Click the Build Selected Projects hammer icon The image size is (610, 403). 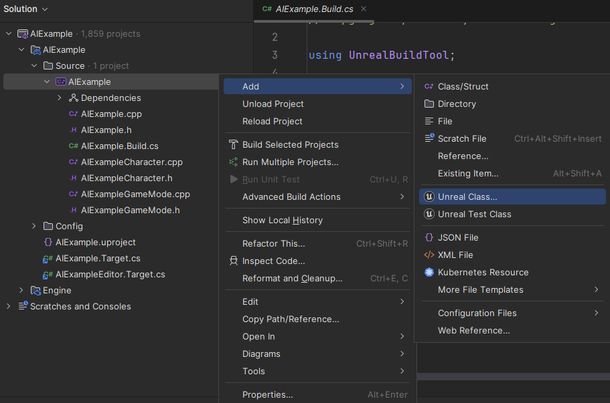pos(234,144)
